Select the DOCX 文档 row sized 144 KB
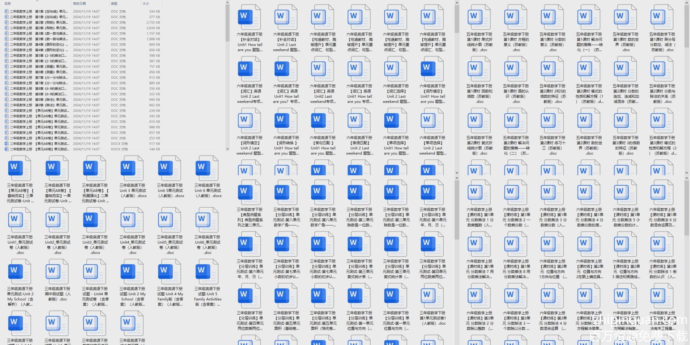 pyautogui.click(x=82, y=149)
